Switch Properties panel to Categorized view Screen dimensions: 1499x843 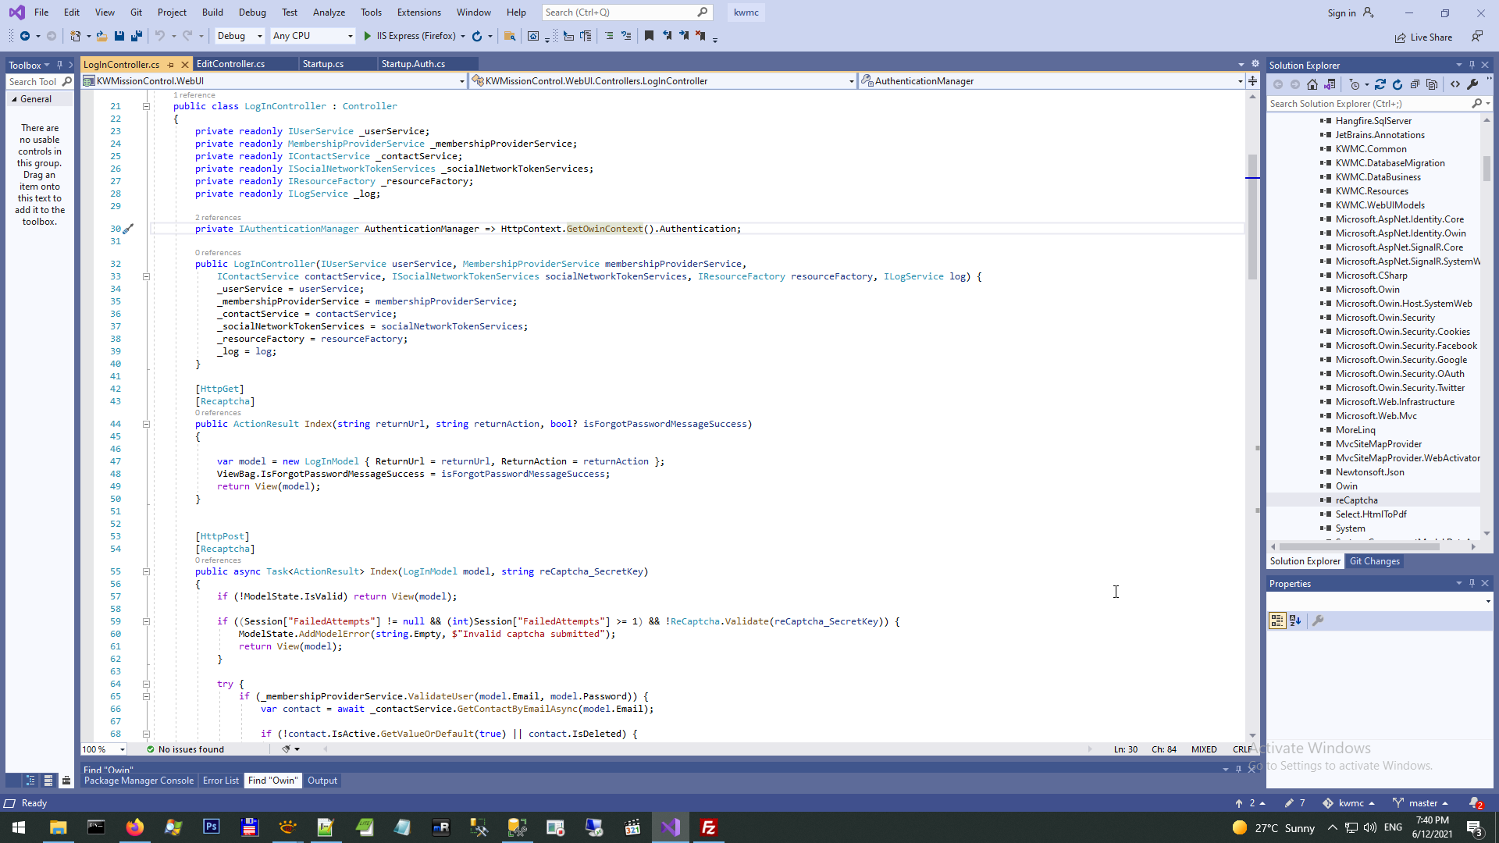click(x=1277, y=621)
